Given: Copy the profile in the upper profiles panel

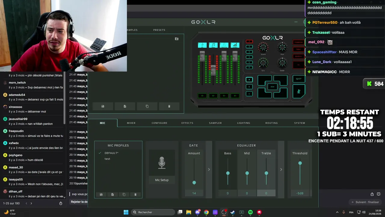Looking at the screenshot, I should 147,106.
